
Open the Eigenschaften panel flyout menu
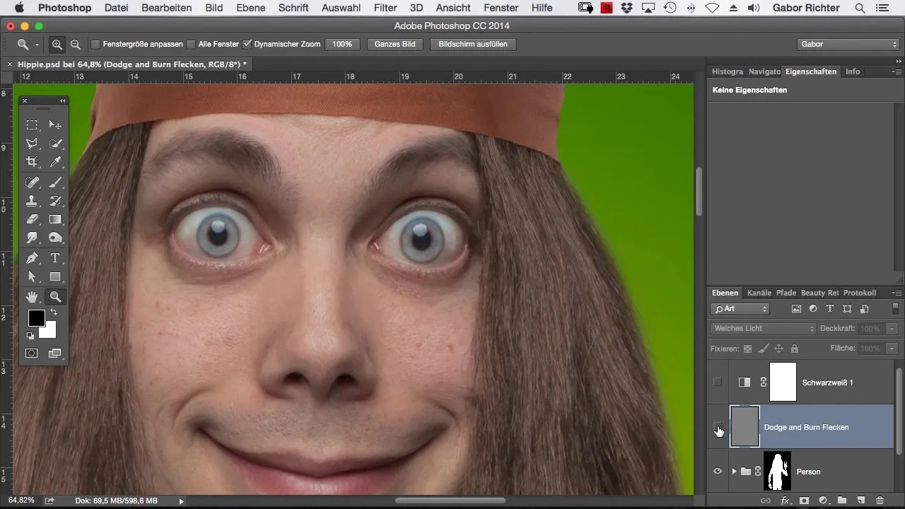coord(897,71)
